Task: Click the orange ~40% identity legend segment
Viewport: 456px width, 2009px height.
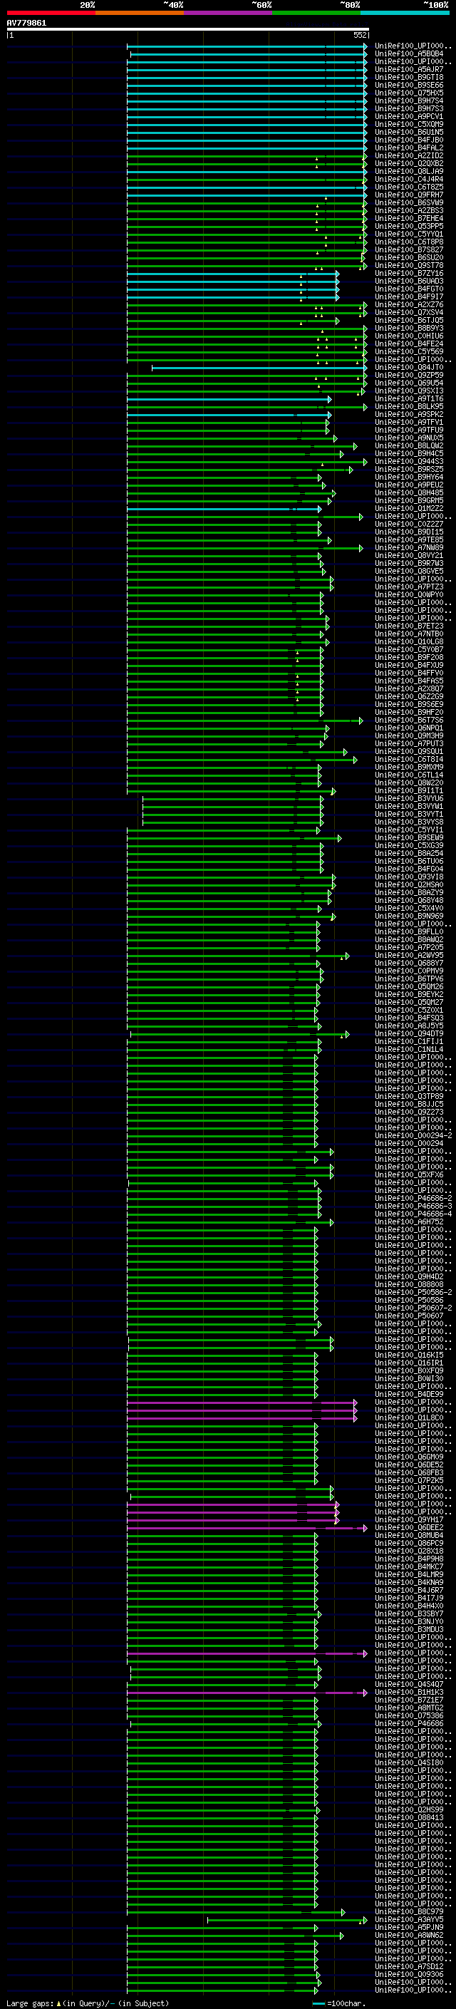Action: click(x=140, y=13)
